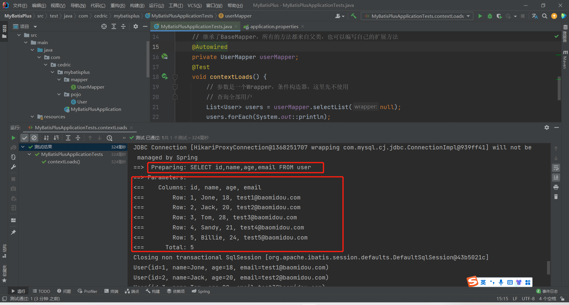This screenshot has width=569, height=305.
Task: Select UserMapper in the project tree
Action: (x=91, y=87)
